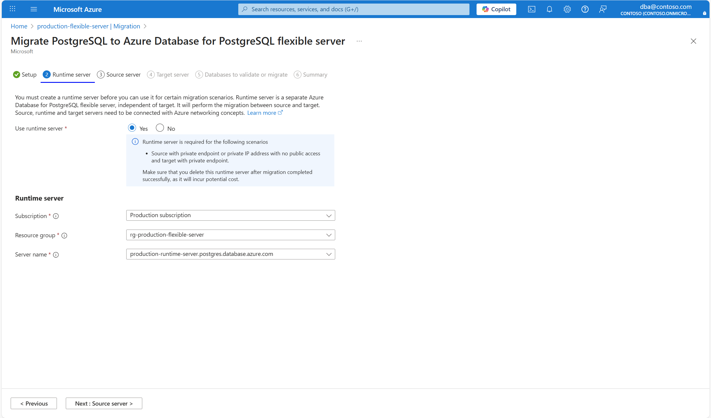Open Copilot from the top bar
711x418 pixels.
pos(496,9)
